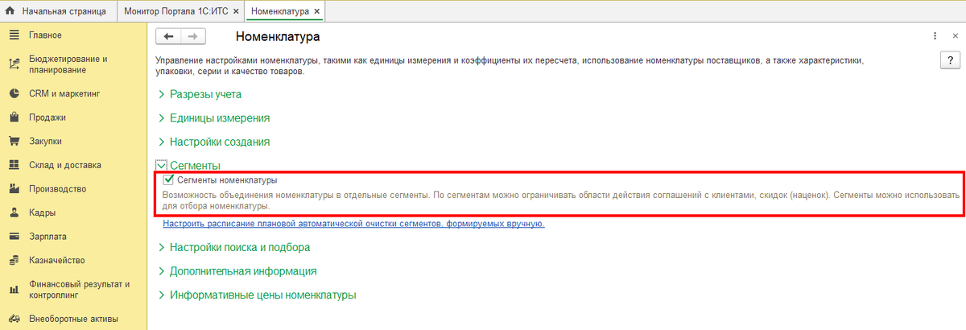Click the CRM и маркетинг pie icon
Viewport: 966px width, 330px height.
click(x=14, y=93)
